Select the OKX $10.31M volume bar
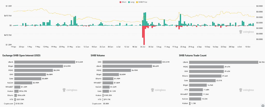 click(x=132, y=62)
